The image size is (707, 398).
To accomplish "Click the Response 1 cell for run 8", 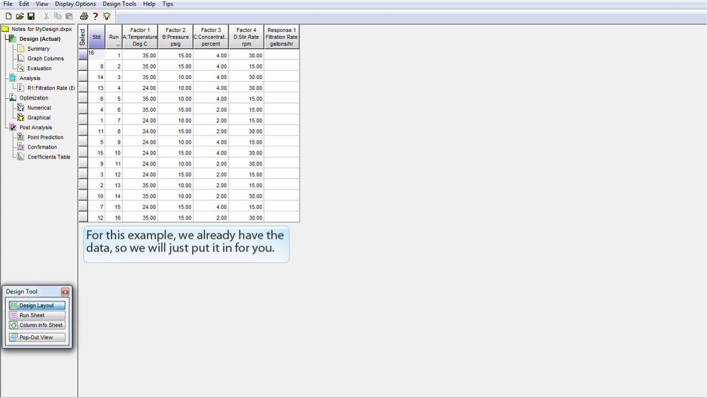I will click(282, 131).
